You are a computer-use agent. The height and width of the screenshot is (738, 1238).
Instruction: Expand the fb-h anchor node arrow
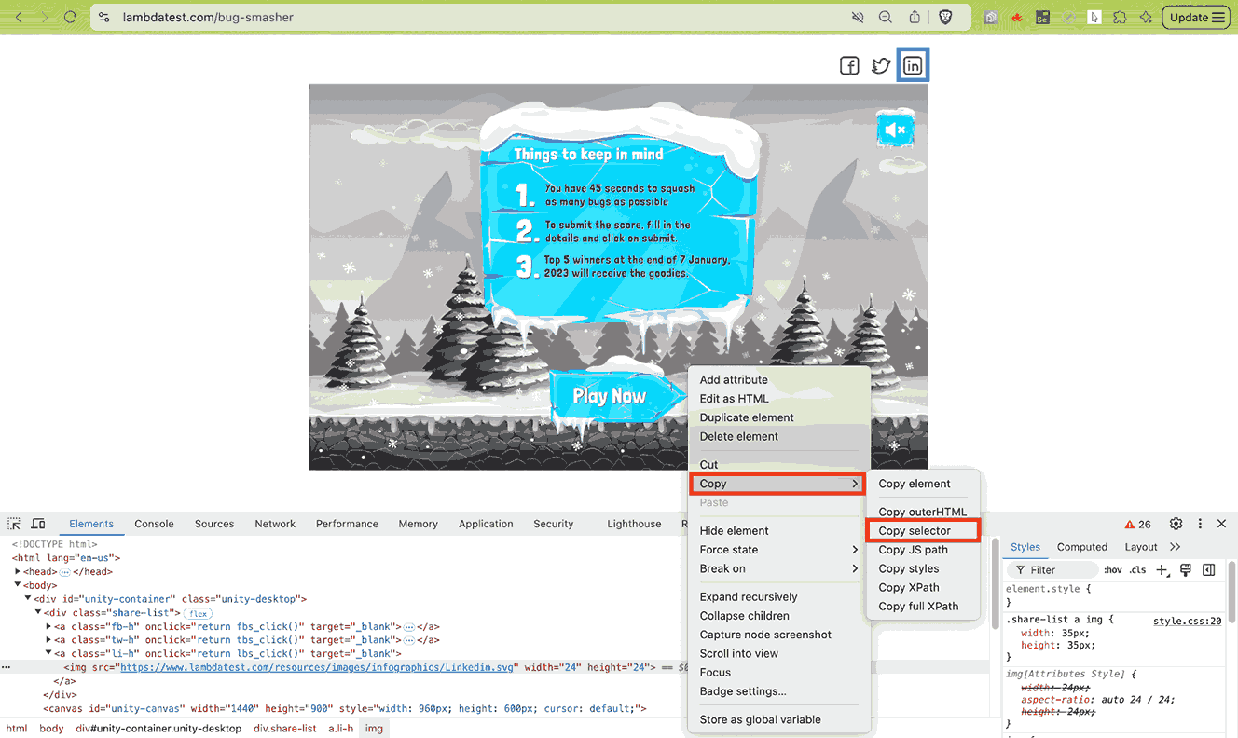[48, 627]
